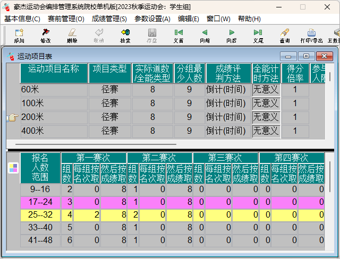Screen dimensions: 340x259
Task: Click the 成绩评判方法 column header
Action: click(228, 73)
